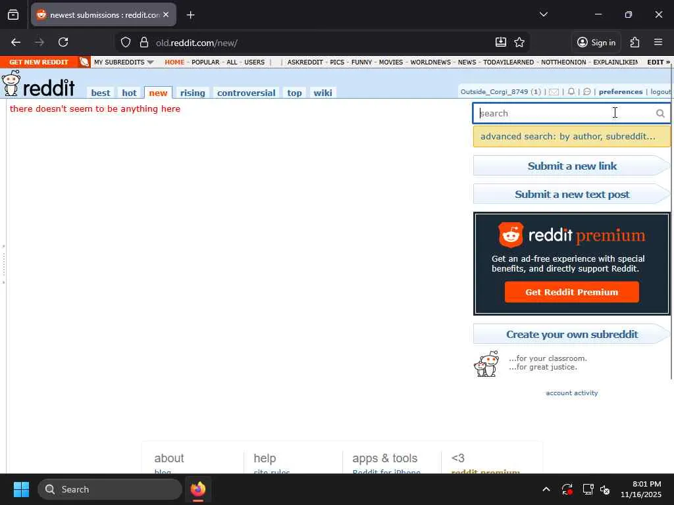Image resolution: width=674 pixels, height=505 pixels.
Task: Show hidden system tray icons
Action: click(x=546, y=489)
